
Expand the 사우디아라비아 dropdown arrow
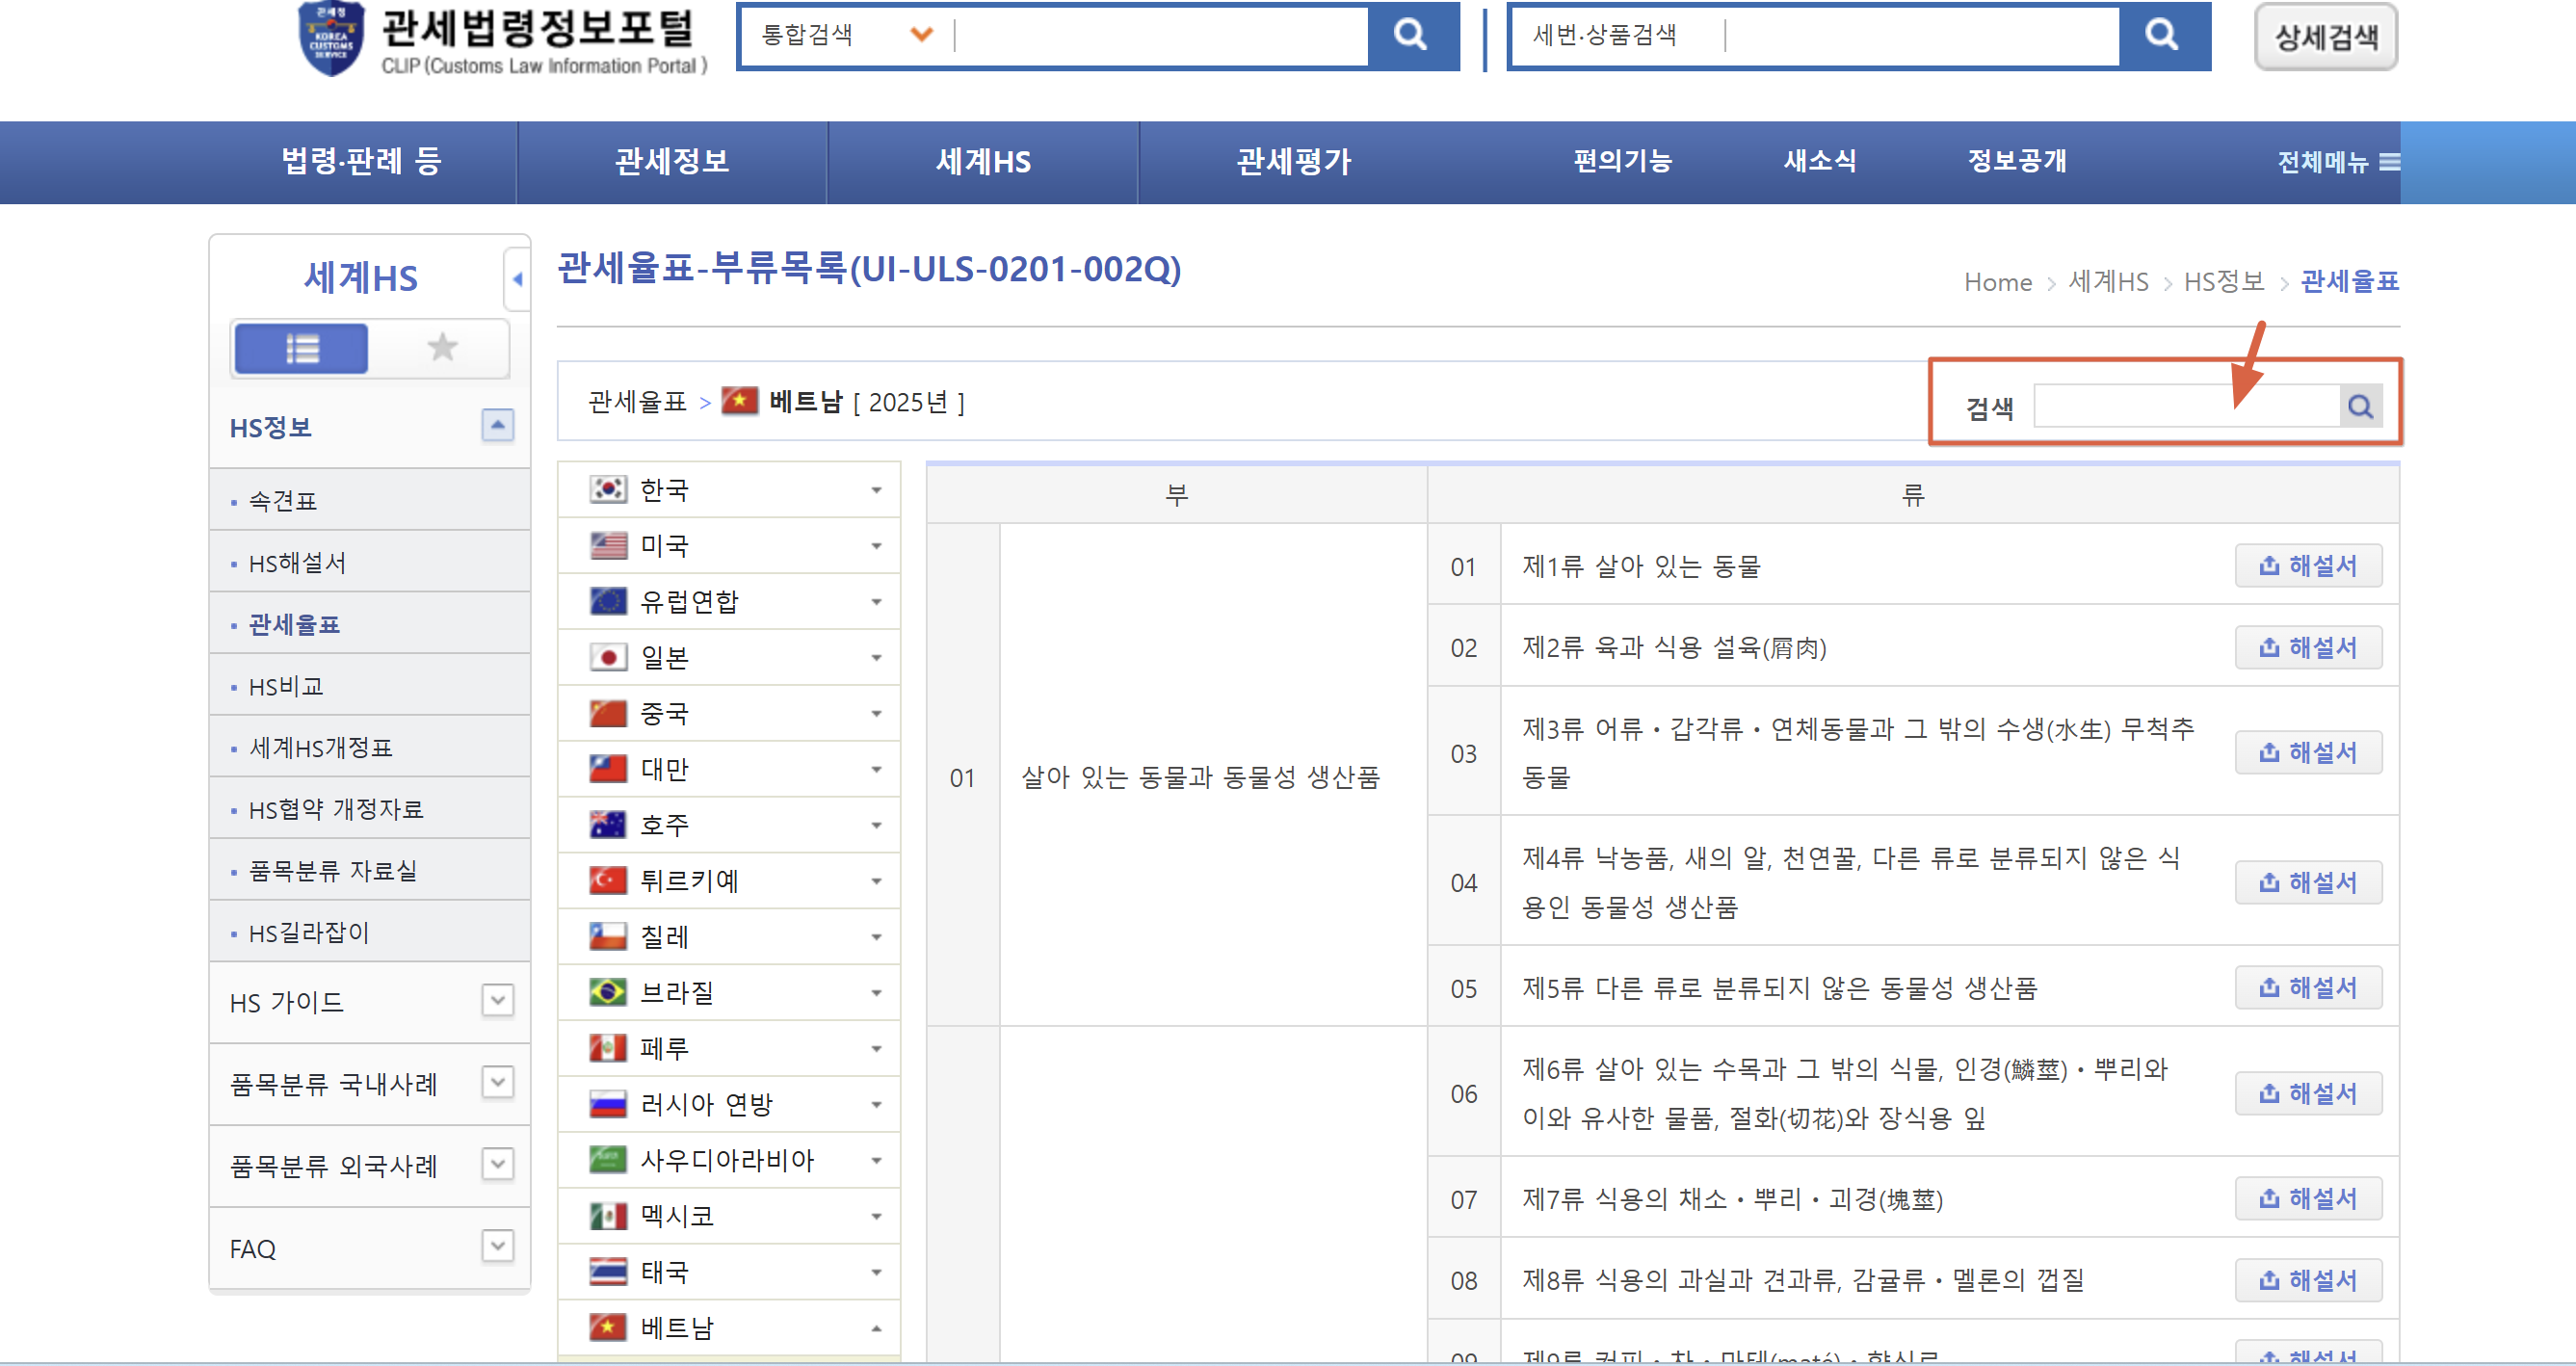(x=876, y=1161)
